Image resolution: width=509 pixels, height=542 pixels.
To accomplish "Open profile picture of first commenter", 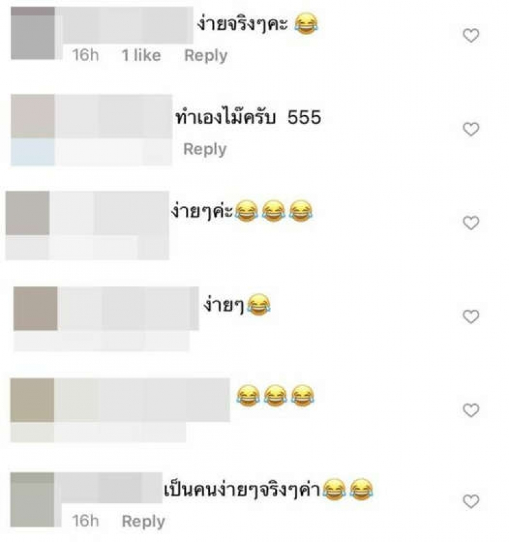I will (x=33, y=33).
